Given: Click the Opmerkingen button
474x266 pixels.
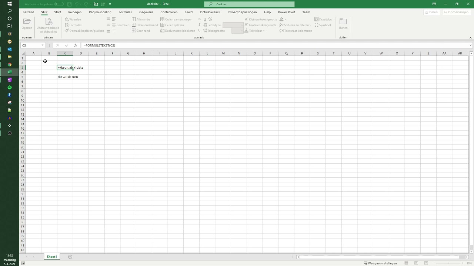Looking at the screenshot, I should [x=456, y=12].
